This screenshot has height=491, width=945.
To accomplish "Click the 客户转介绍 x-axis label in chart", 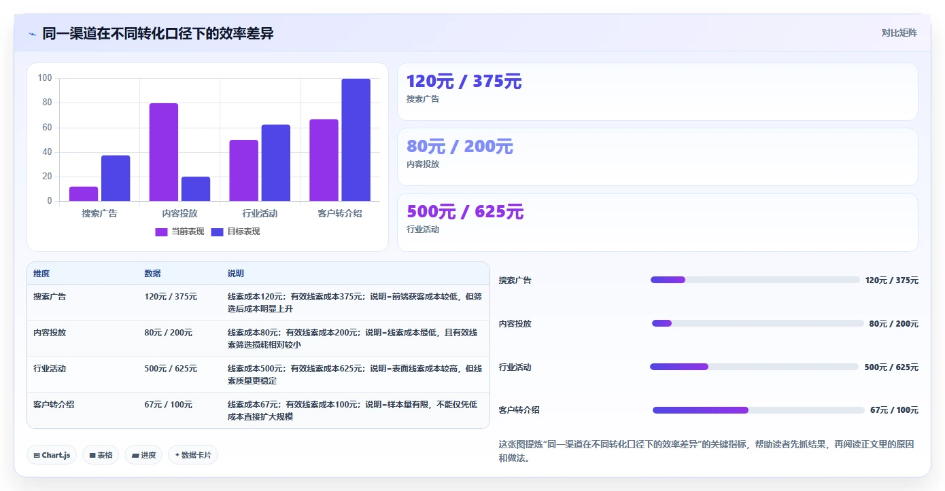I will tap(340, 213).
